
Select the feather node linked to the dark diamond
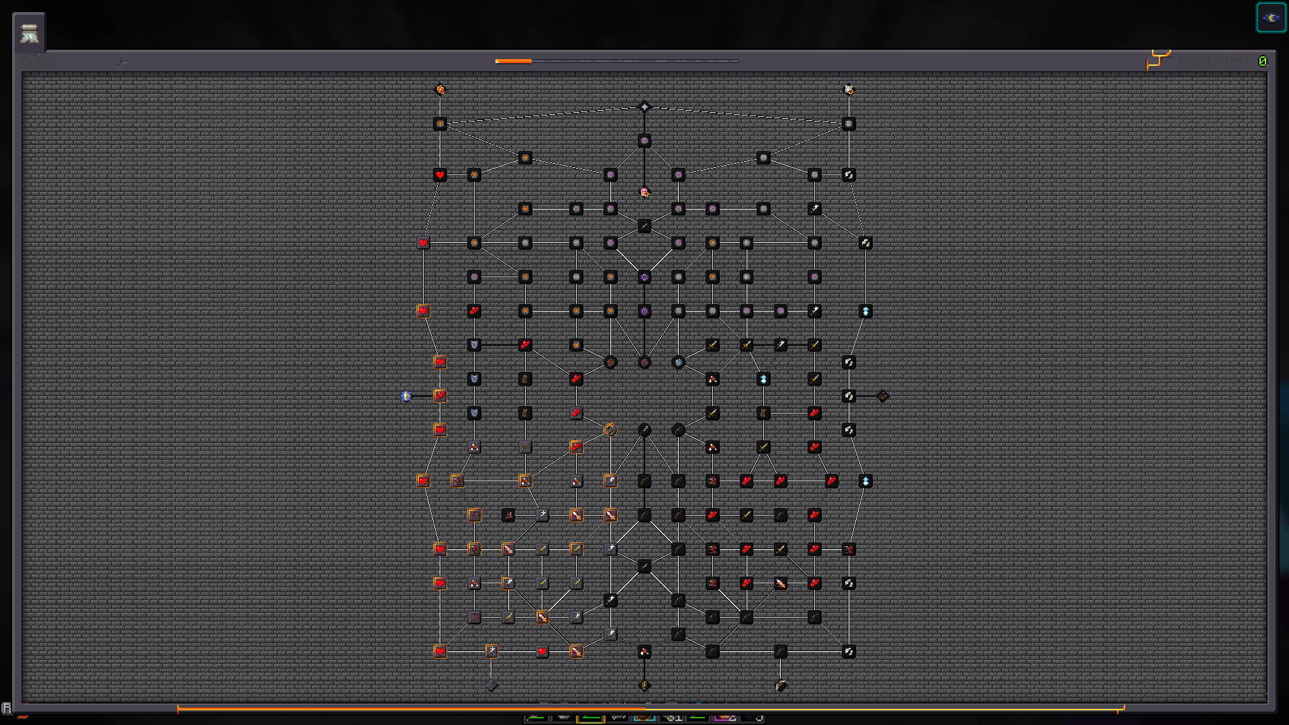[849, 396]
